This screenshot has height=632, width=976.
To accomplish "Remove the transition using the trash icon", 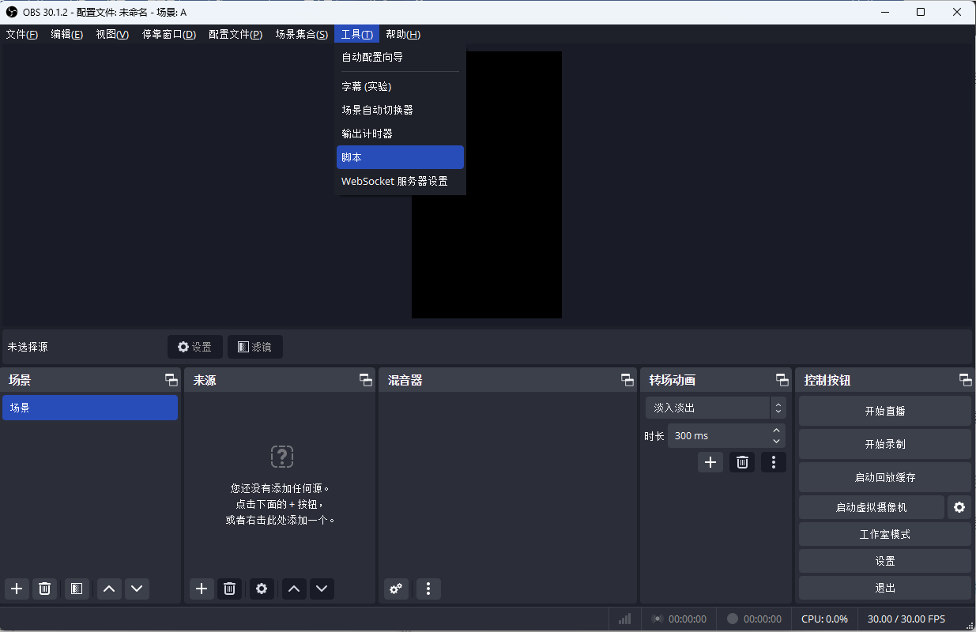I will tap(741, 462).
